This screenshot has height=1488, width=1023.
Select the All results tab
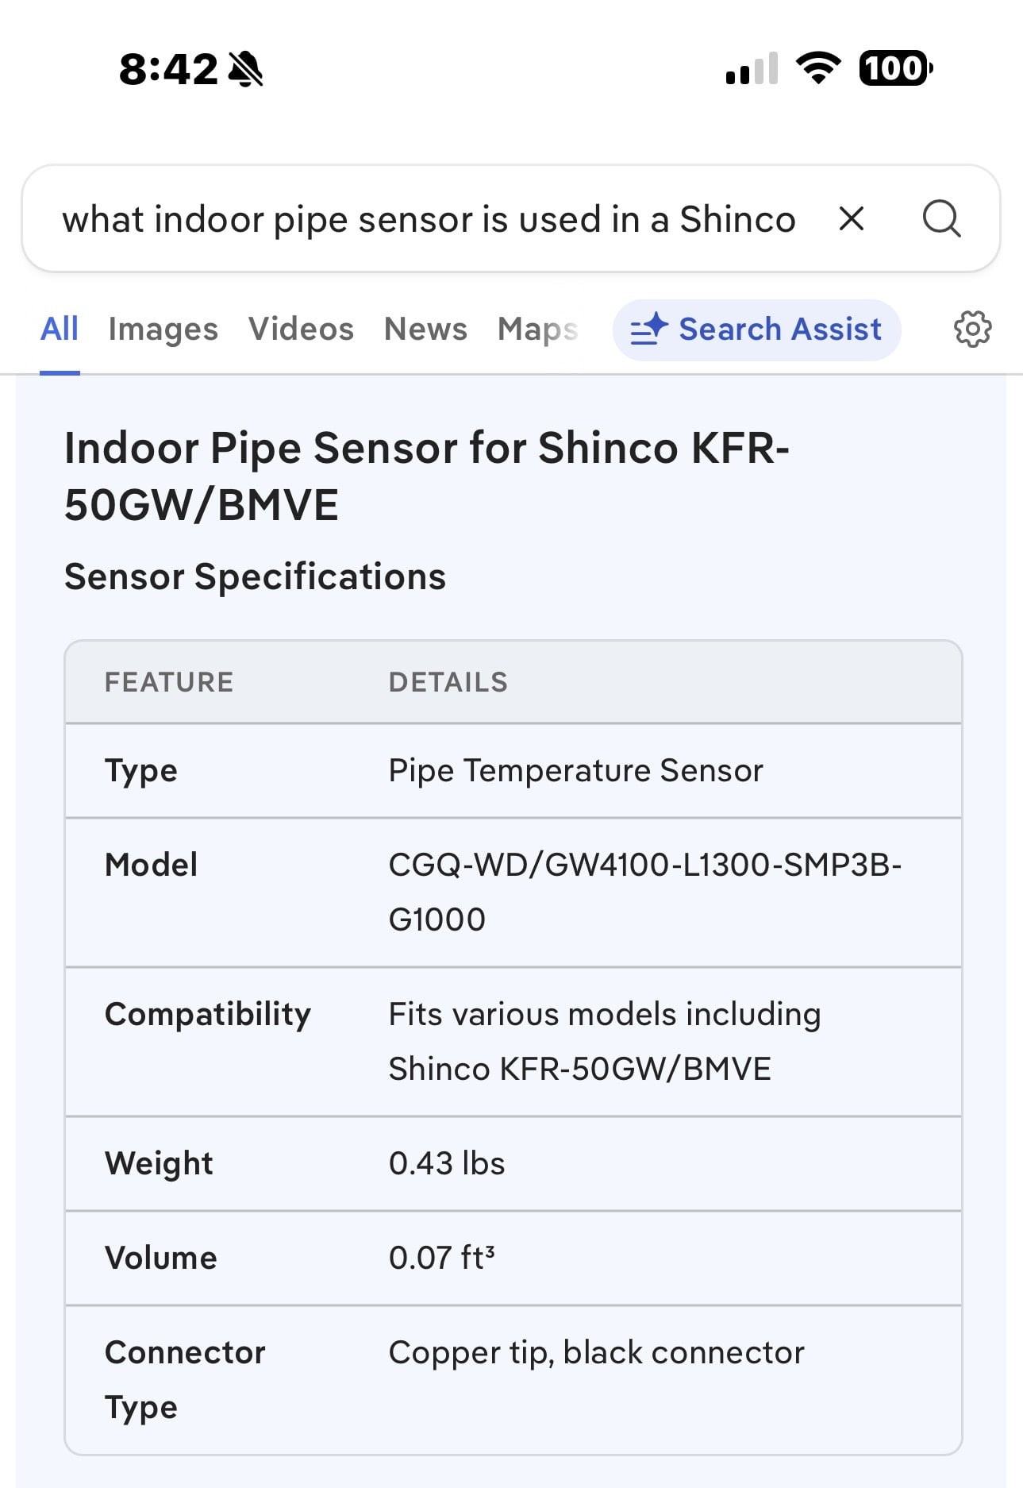point(60,329)
